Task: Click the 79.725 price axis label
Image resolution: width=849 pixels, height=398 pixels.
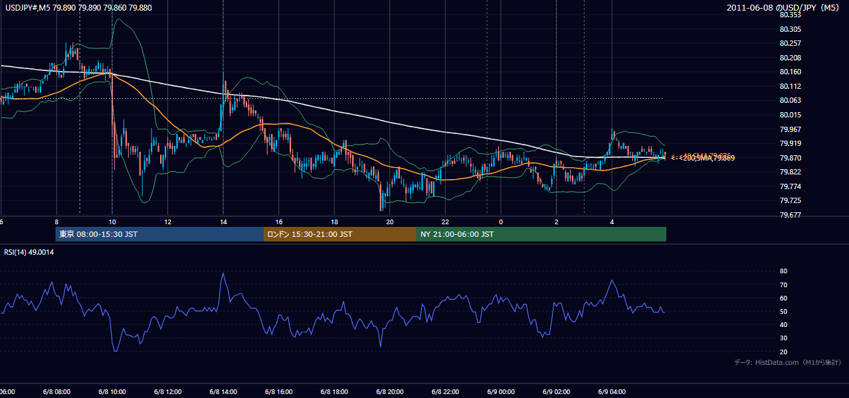Action: (790, 200)
